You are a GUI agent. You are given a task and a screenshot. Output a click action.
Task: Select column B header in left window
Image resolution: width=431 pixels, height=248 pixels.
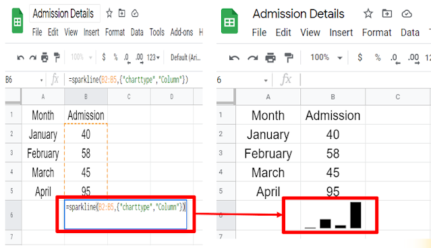point(86,96)
